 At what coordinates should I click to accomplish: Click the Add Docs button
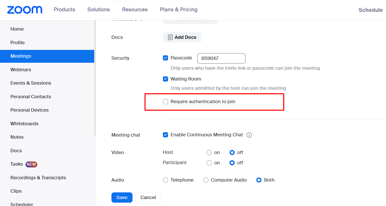182,37
